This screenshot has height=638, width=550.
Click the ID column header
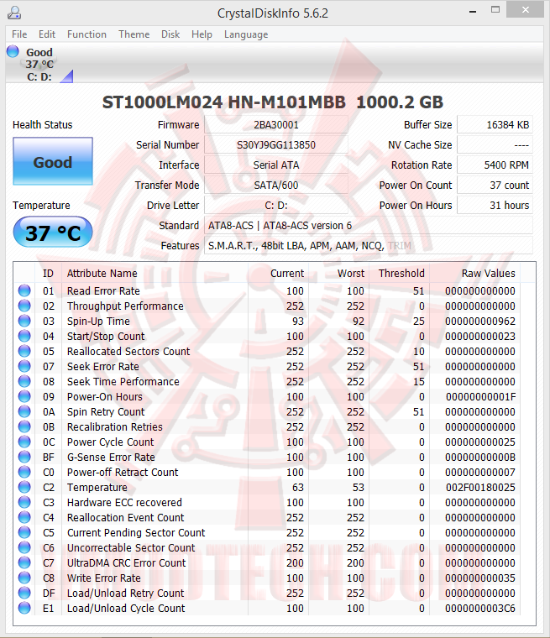click(x=48, y=273)
